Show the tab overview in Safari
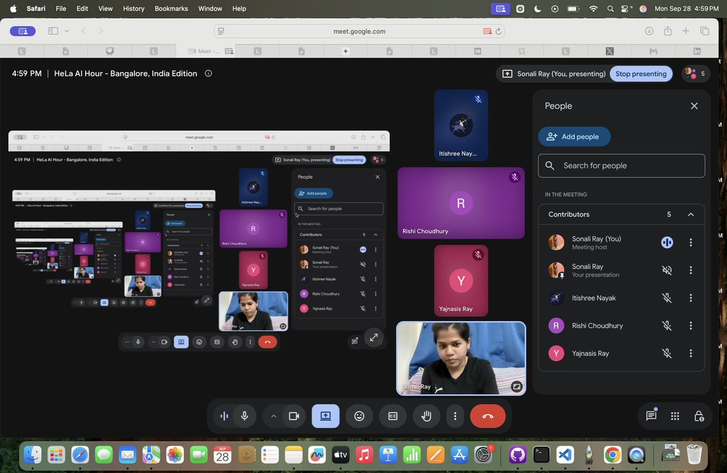 point(705,31)
